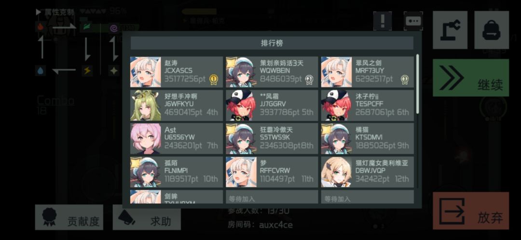This screenshot has height=240, width=521.
Task: Open the robot arm icon button
Action: pyautogui.click(x=450, y=30)
